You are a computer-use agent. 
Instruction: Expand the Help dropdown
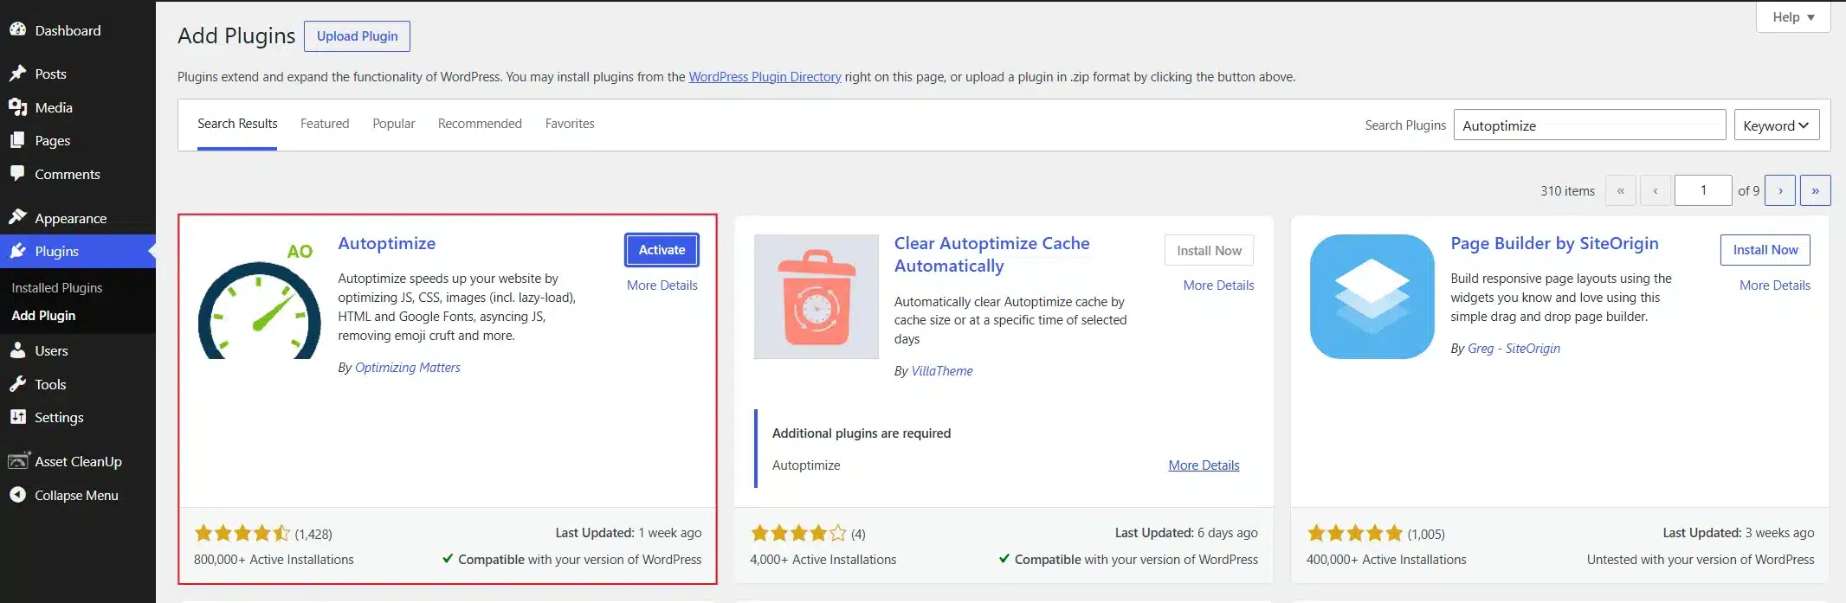point(1792,17)
